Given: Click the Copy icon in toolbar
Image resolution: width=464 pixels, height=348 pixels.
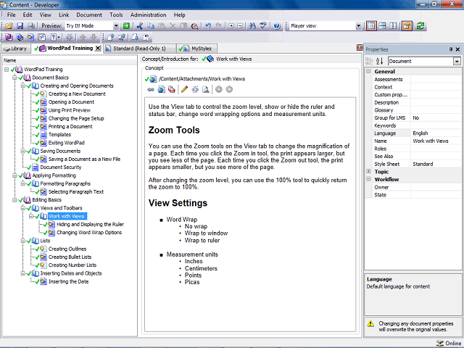Looking at the screenshot, I should (x=151, y=26).
